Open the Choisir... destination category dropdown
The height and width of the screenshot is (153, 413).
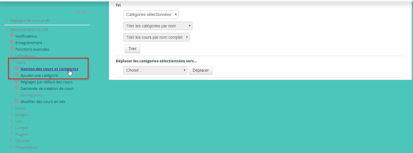click(x=155, y=70)
